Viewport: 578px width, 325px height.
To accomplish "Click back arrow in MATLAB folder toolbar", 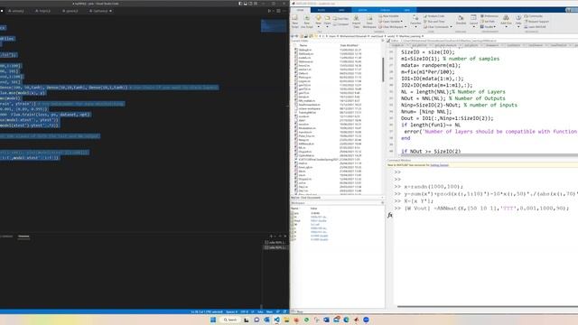I will [x=293, y=36].
